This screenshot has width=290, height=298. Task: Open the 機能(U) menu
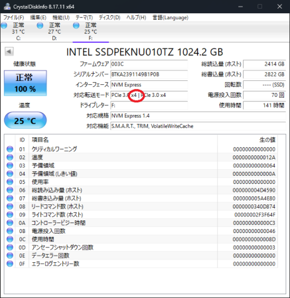click(x=61, y=17)
